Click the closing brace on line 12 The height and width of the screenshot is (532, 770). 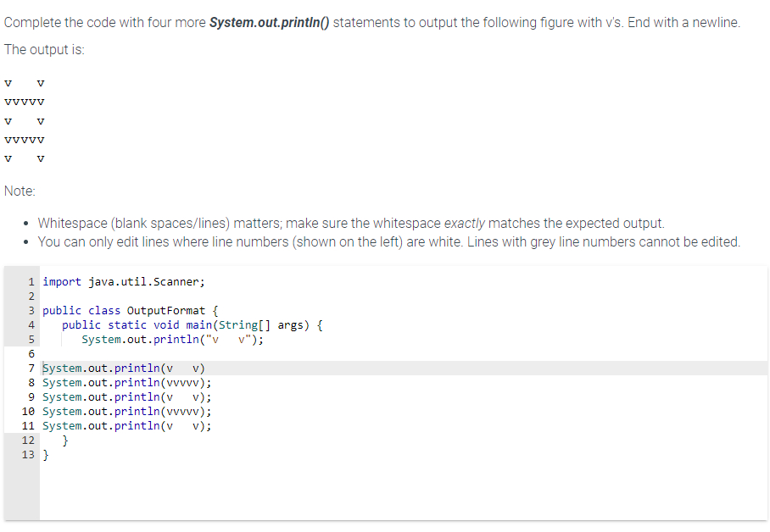click(x=65, y=440)
